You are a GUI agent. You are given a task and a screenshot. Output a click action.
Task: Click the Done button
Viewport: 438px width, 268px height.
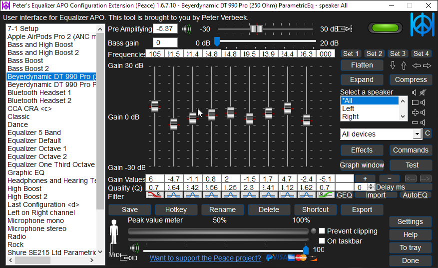pyautogui.click(x=411, y=260)
